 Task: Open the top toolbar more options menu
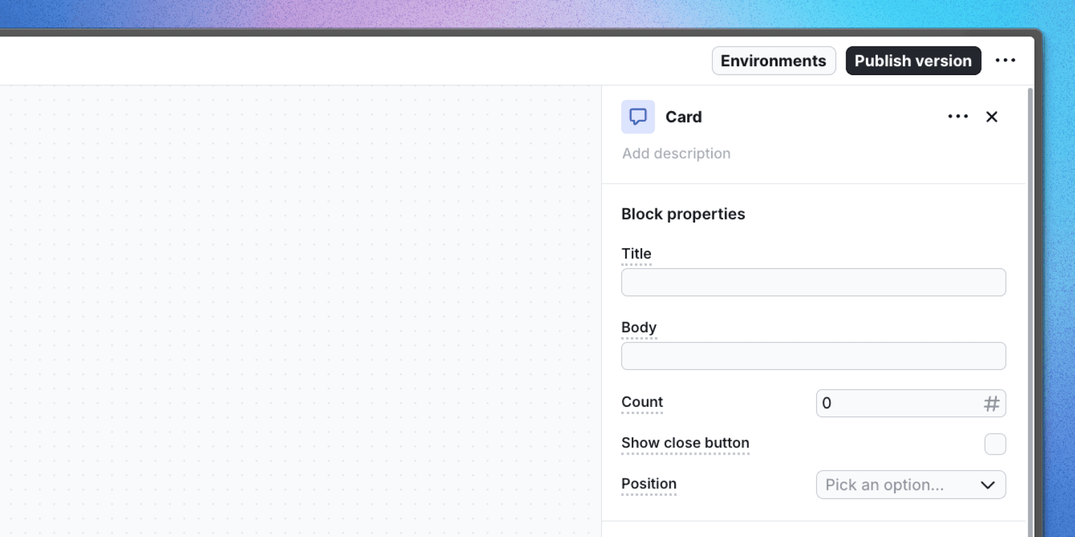click(x=1005, y=60)
